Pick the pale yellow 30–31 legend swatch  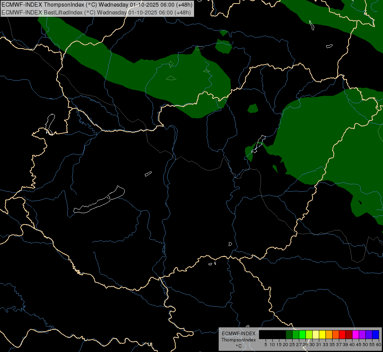tap(316, 334)
